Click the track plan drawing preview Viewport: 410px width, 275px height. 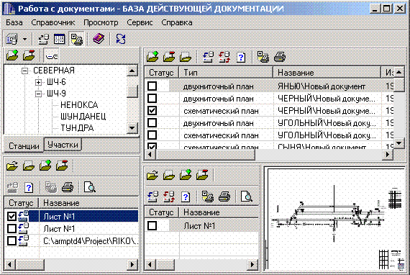click(x=335, y=220)
